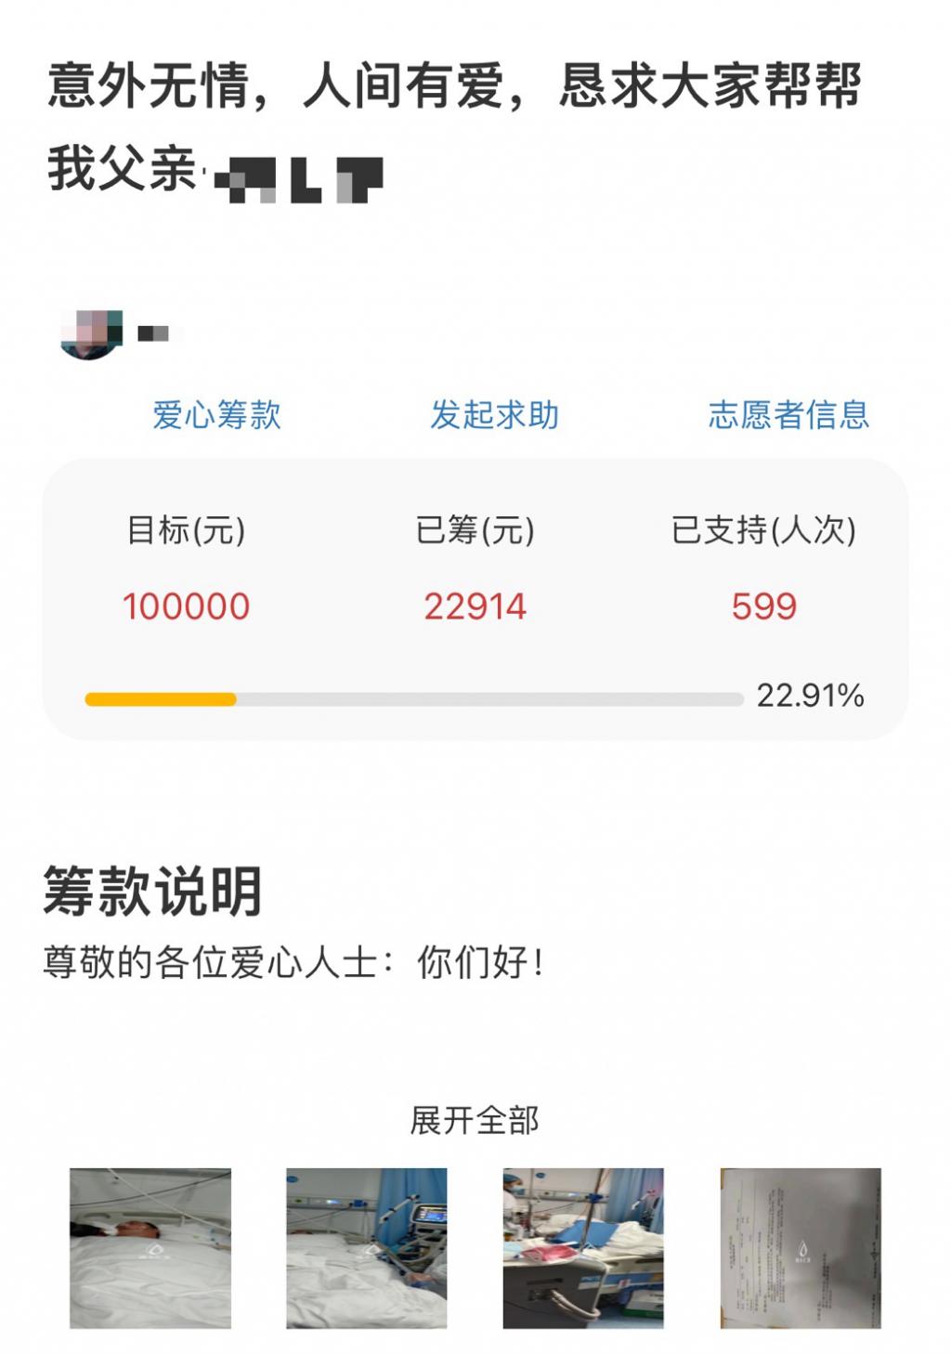
Task: View second photo with hospital monitor
Action: click(366, 1247)
